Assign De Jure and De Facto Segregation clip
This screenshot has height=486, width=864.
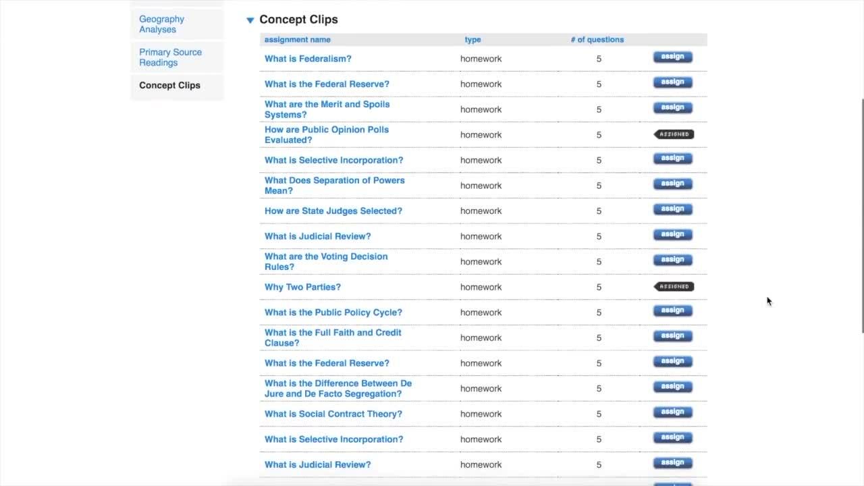(x=672, y=387)
